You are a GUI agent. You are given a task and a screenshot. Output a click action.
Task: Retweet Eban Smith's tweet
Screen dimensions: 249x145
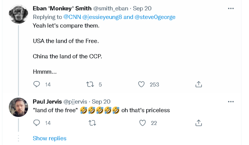coord(90,84)
